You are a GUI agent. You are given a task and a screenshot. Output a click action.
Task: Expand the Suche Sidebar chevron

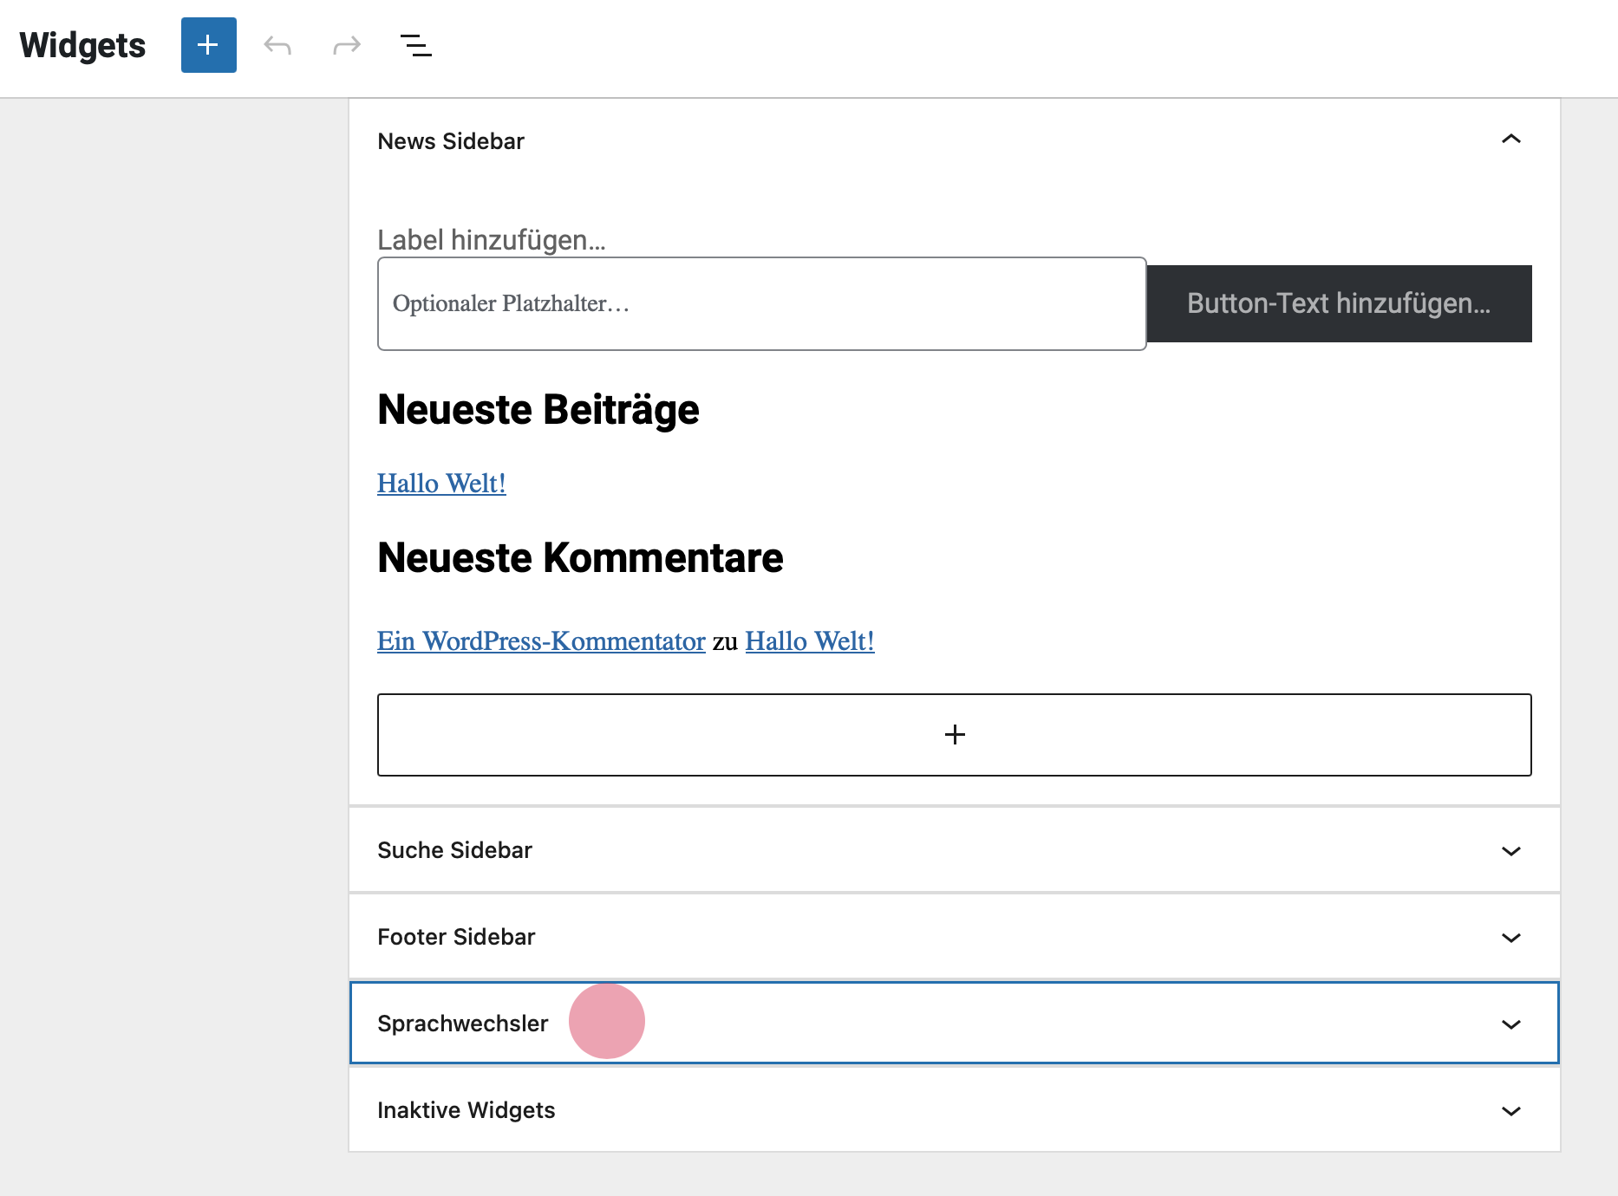click(1510, 851)
